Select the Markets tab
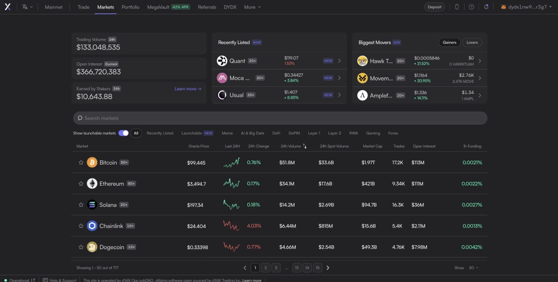558x282 pixels. 106,7
